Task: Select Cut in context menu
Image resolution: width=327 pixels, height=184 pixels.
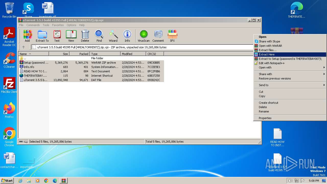Action: 290,92
